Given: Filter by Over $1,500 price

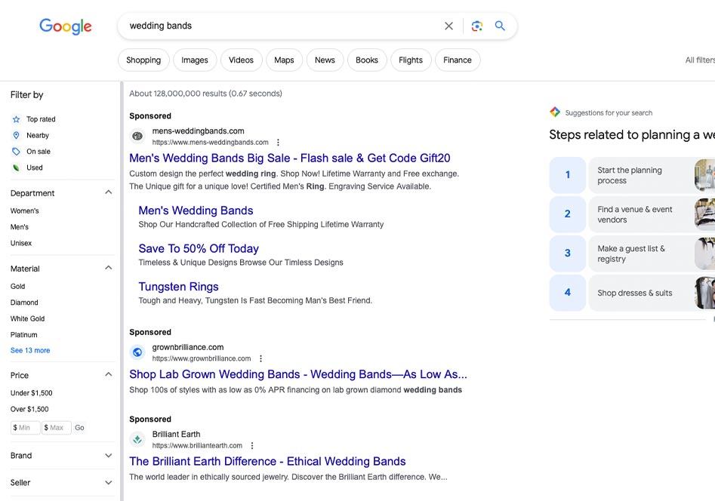Looking at the screenshot, I should (x=29, y=410).
